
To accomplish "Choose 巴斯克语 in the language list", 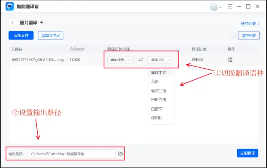I will [x=158, y=99].
